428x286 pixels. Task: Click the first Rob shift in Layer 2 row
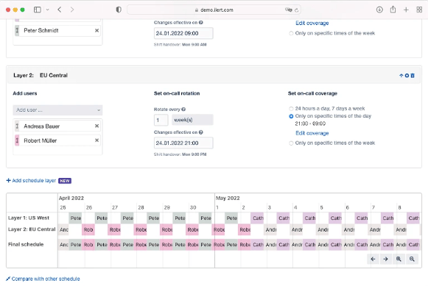click(88, 229)
